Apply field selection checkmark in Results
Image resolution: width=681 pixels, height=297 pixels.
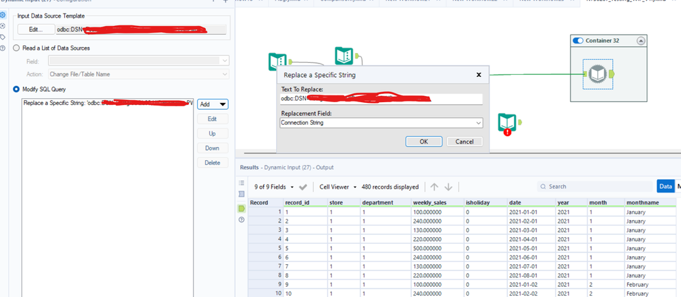point(303,187)
